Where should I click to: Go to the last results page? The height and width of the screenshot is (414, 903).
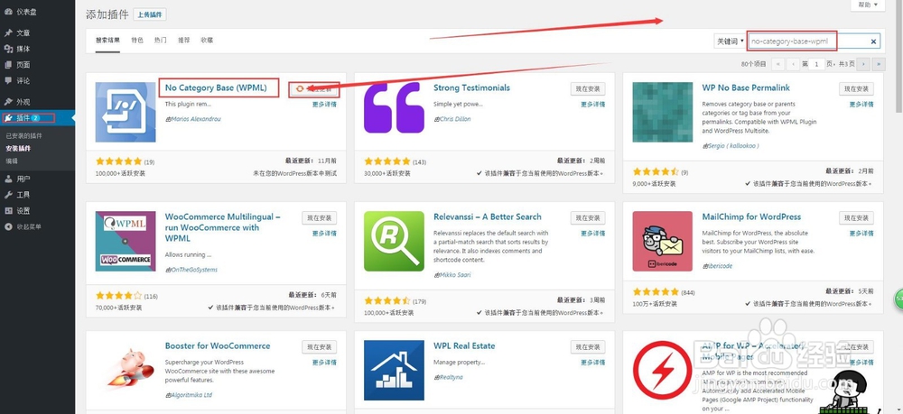[879, 64]
